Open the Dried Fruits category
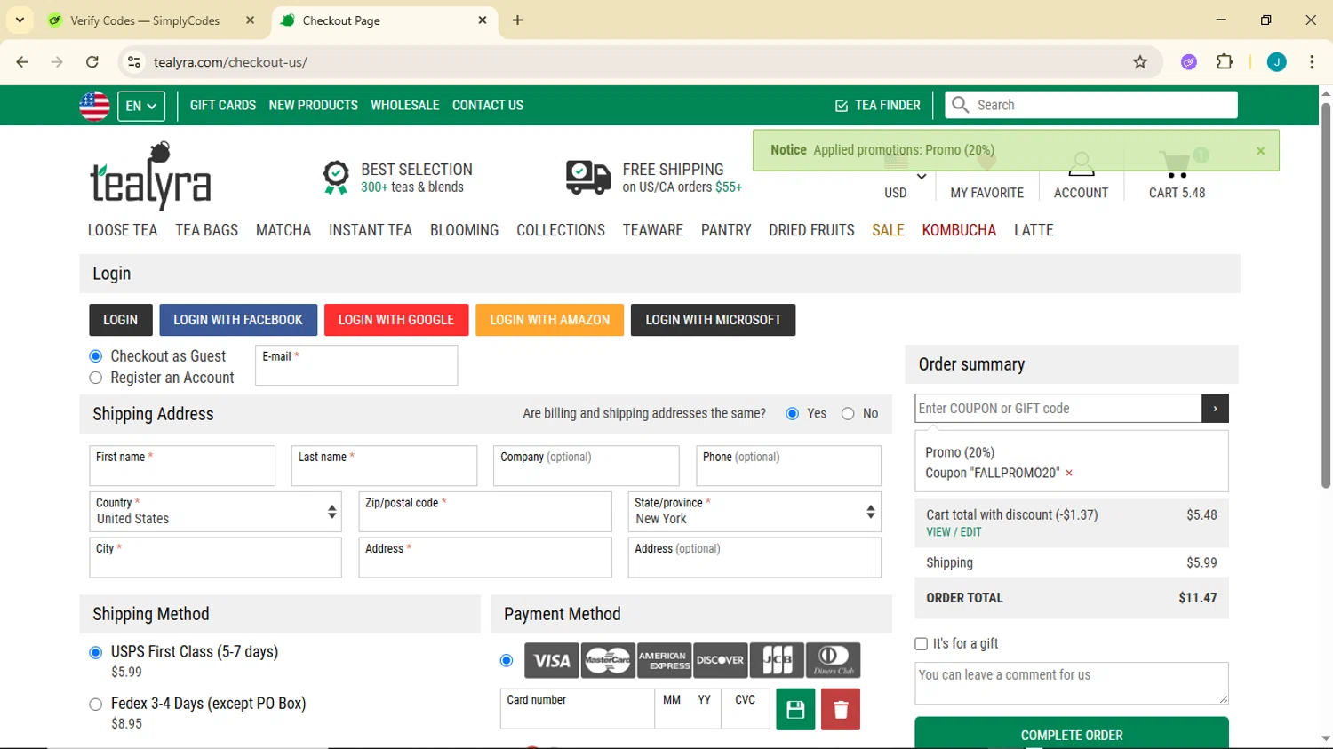Viewport: 1333px width, 749px height. click(811, 230)
